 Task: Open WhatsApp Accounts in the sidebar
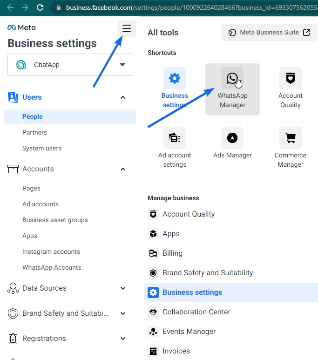[x=52, y=268]
